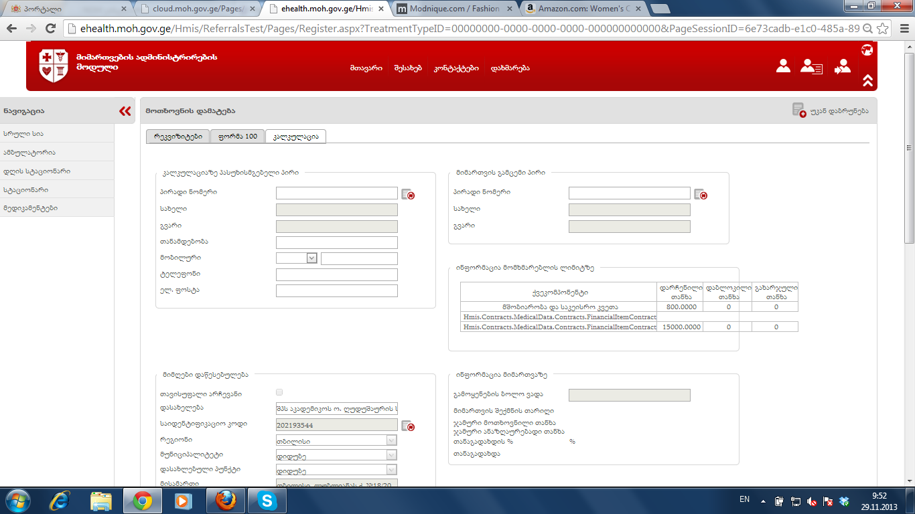Open სტაციონარი in the navigation sidebar
Viewport: 915px width, 514px height.
click(x=25, y=189)
